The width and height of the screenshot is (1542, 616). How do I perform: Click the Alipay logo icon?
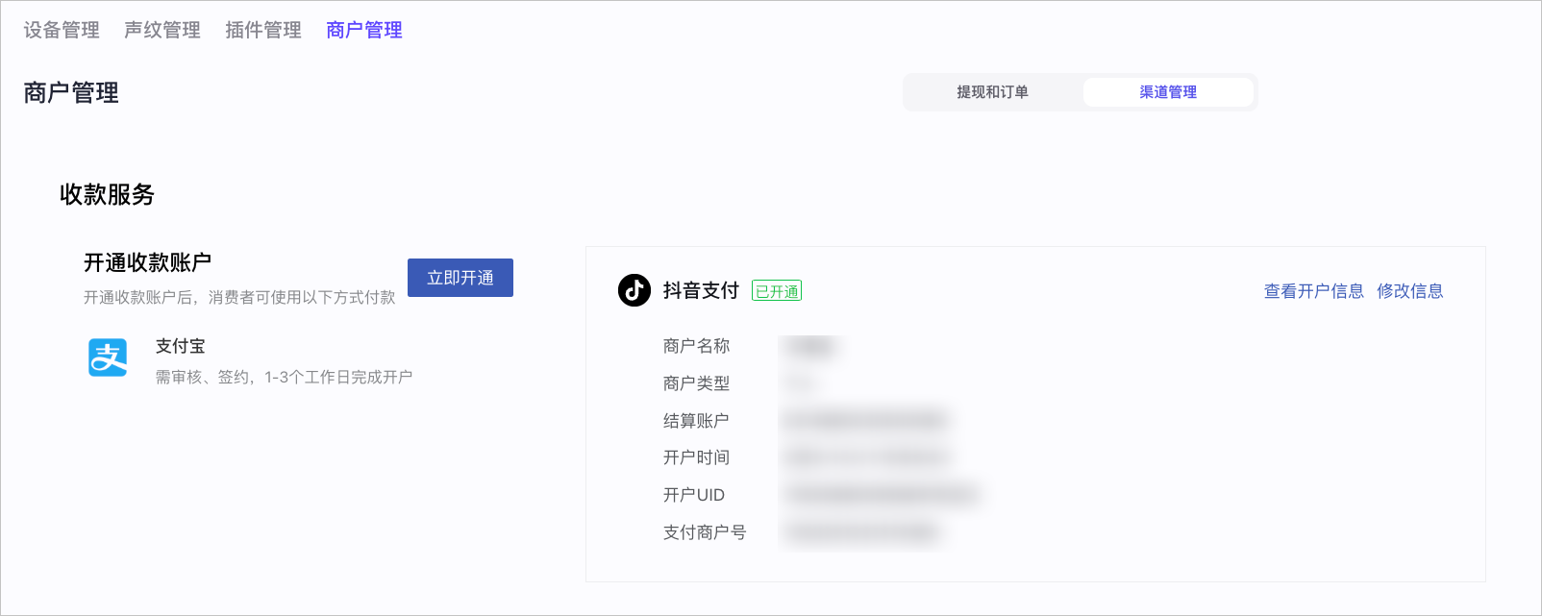(108, 357)
